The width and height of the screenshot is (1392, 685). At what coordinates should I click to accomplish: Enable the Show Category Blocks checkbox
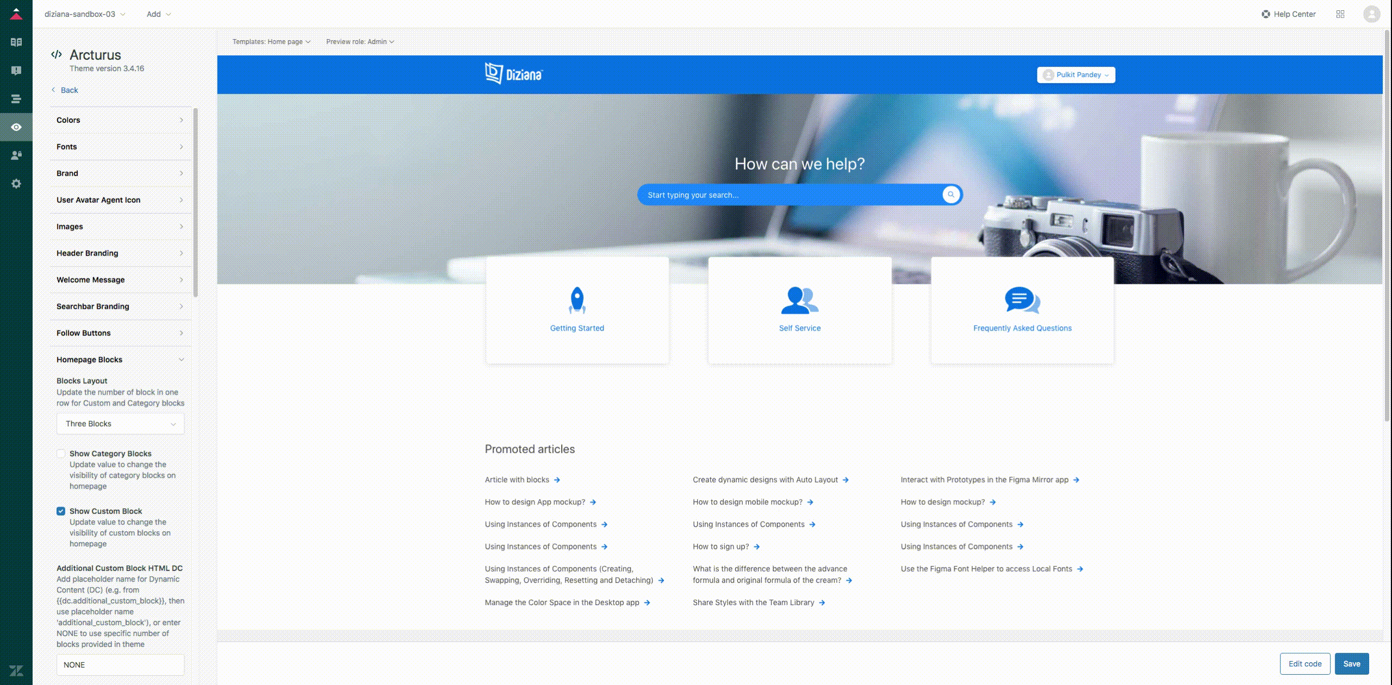61,453
